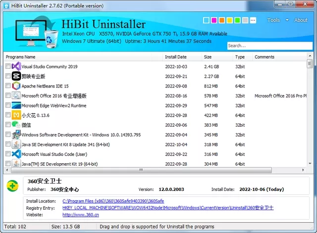Click the title bar application icon
The image size is (317, 233).
6,5
